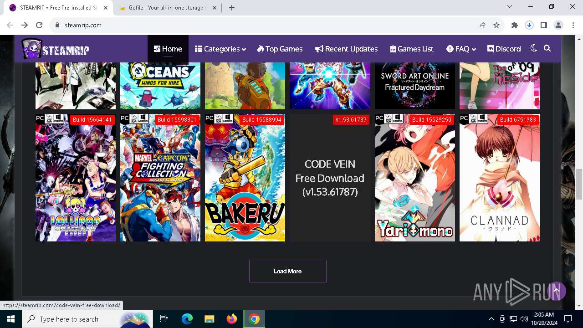The height and width of the screenshot is (328, 583).
Task: Open the Chrome extensions puzzle icon
Action: tap(515, 25)
